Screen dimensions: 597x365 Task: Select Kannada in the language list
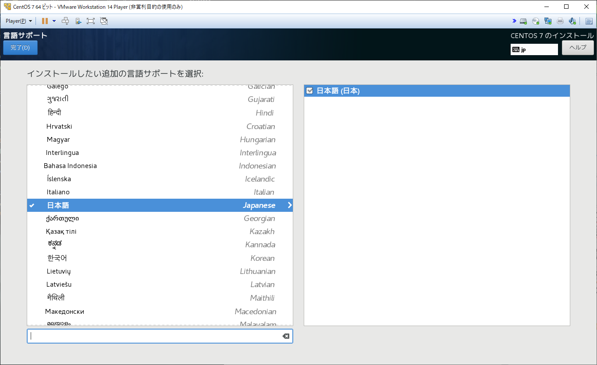[160, 245]
